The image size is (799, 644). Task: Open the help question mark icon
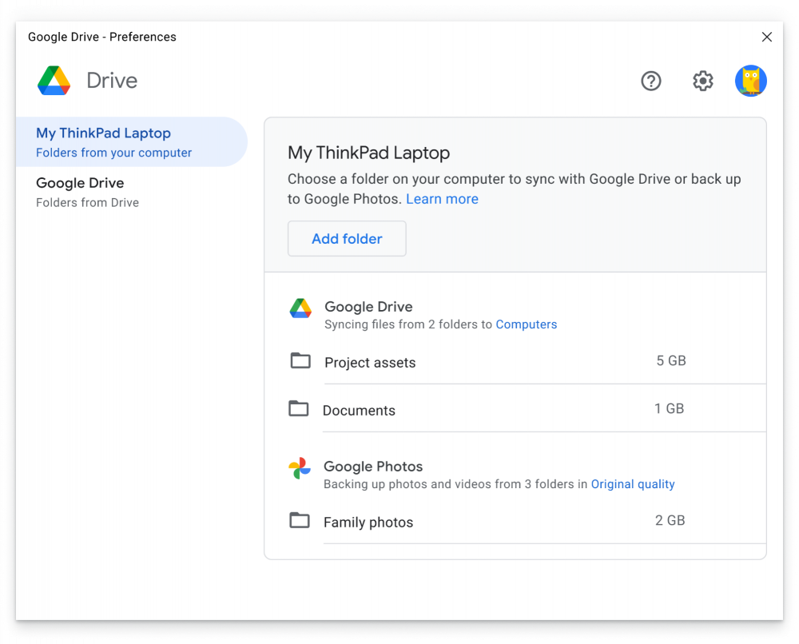[x=650, y=81]
